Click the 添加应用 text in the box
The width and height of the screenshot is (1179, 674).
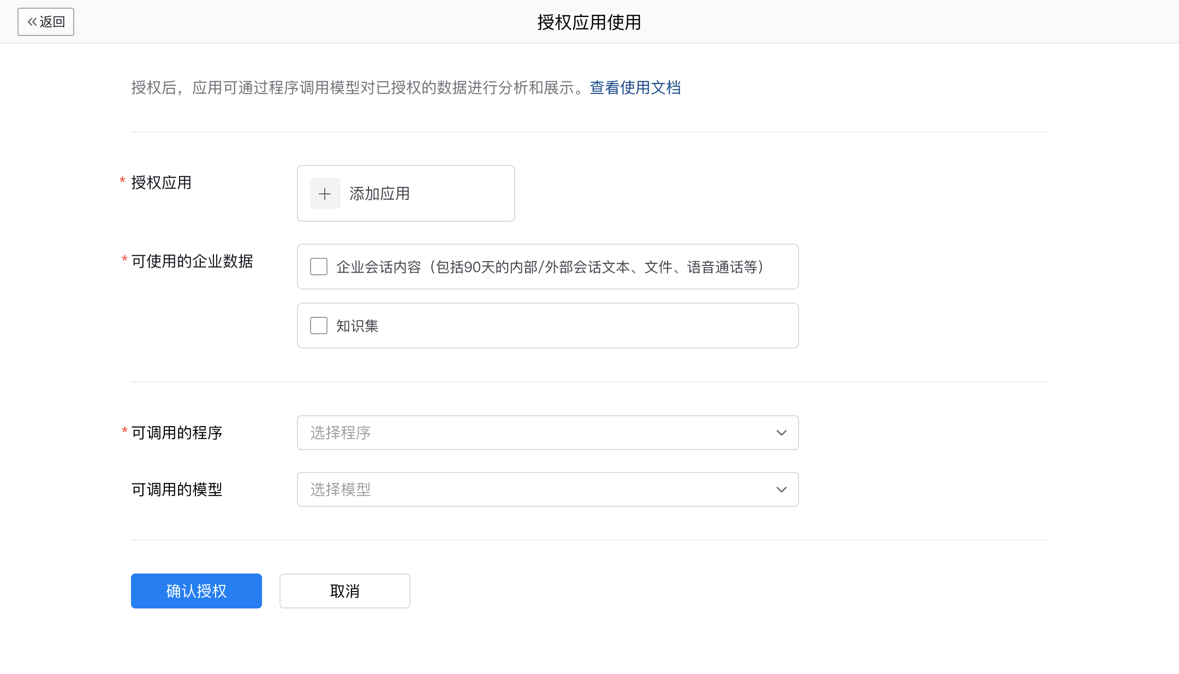tap(379, 193)
